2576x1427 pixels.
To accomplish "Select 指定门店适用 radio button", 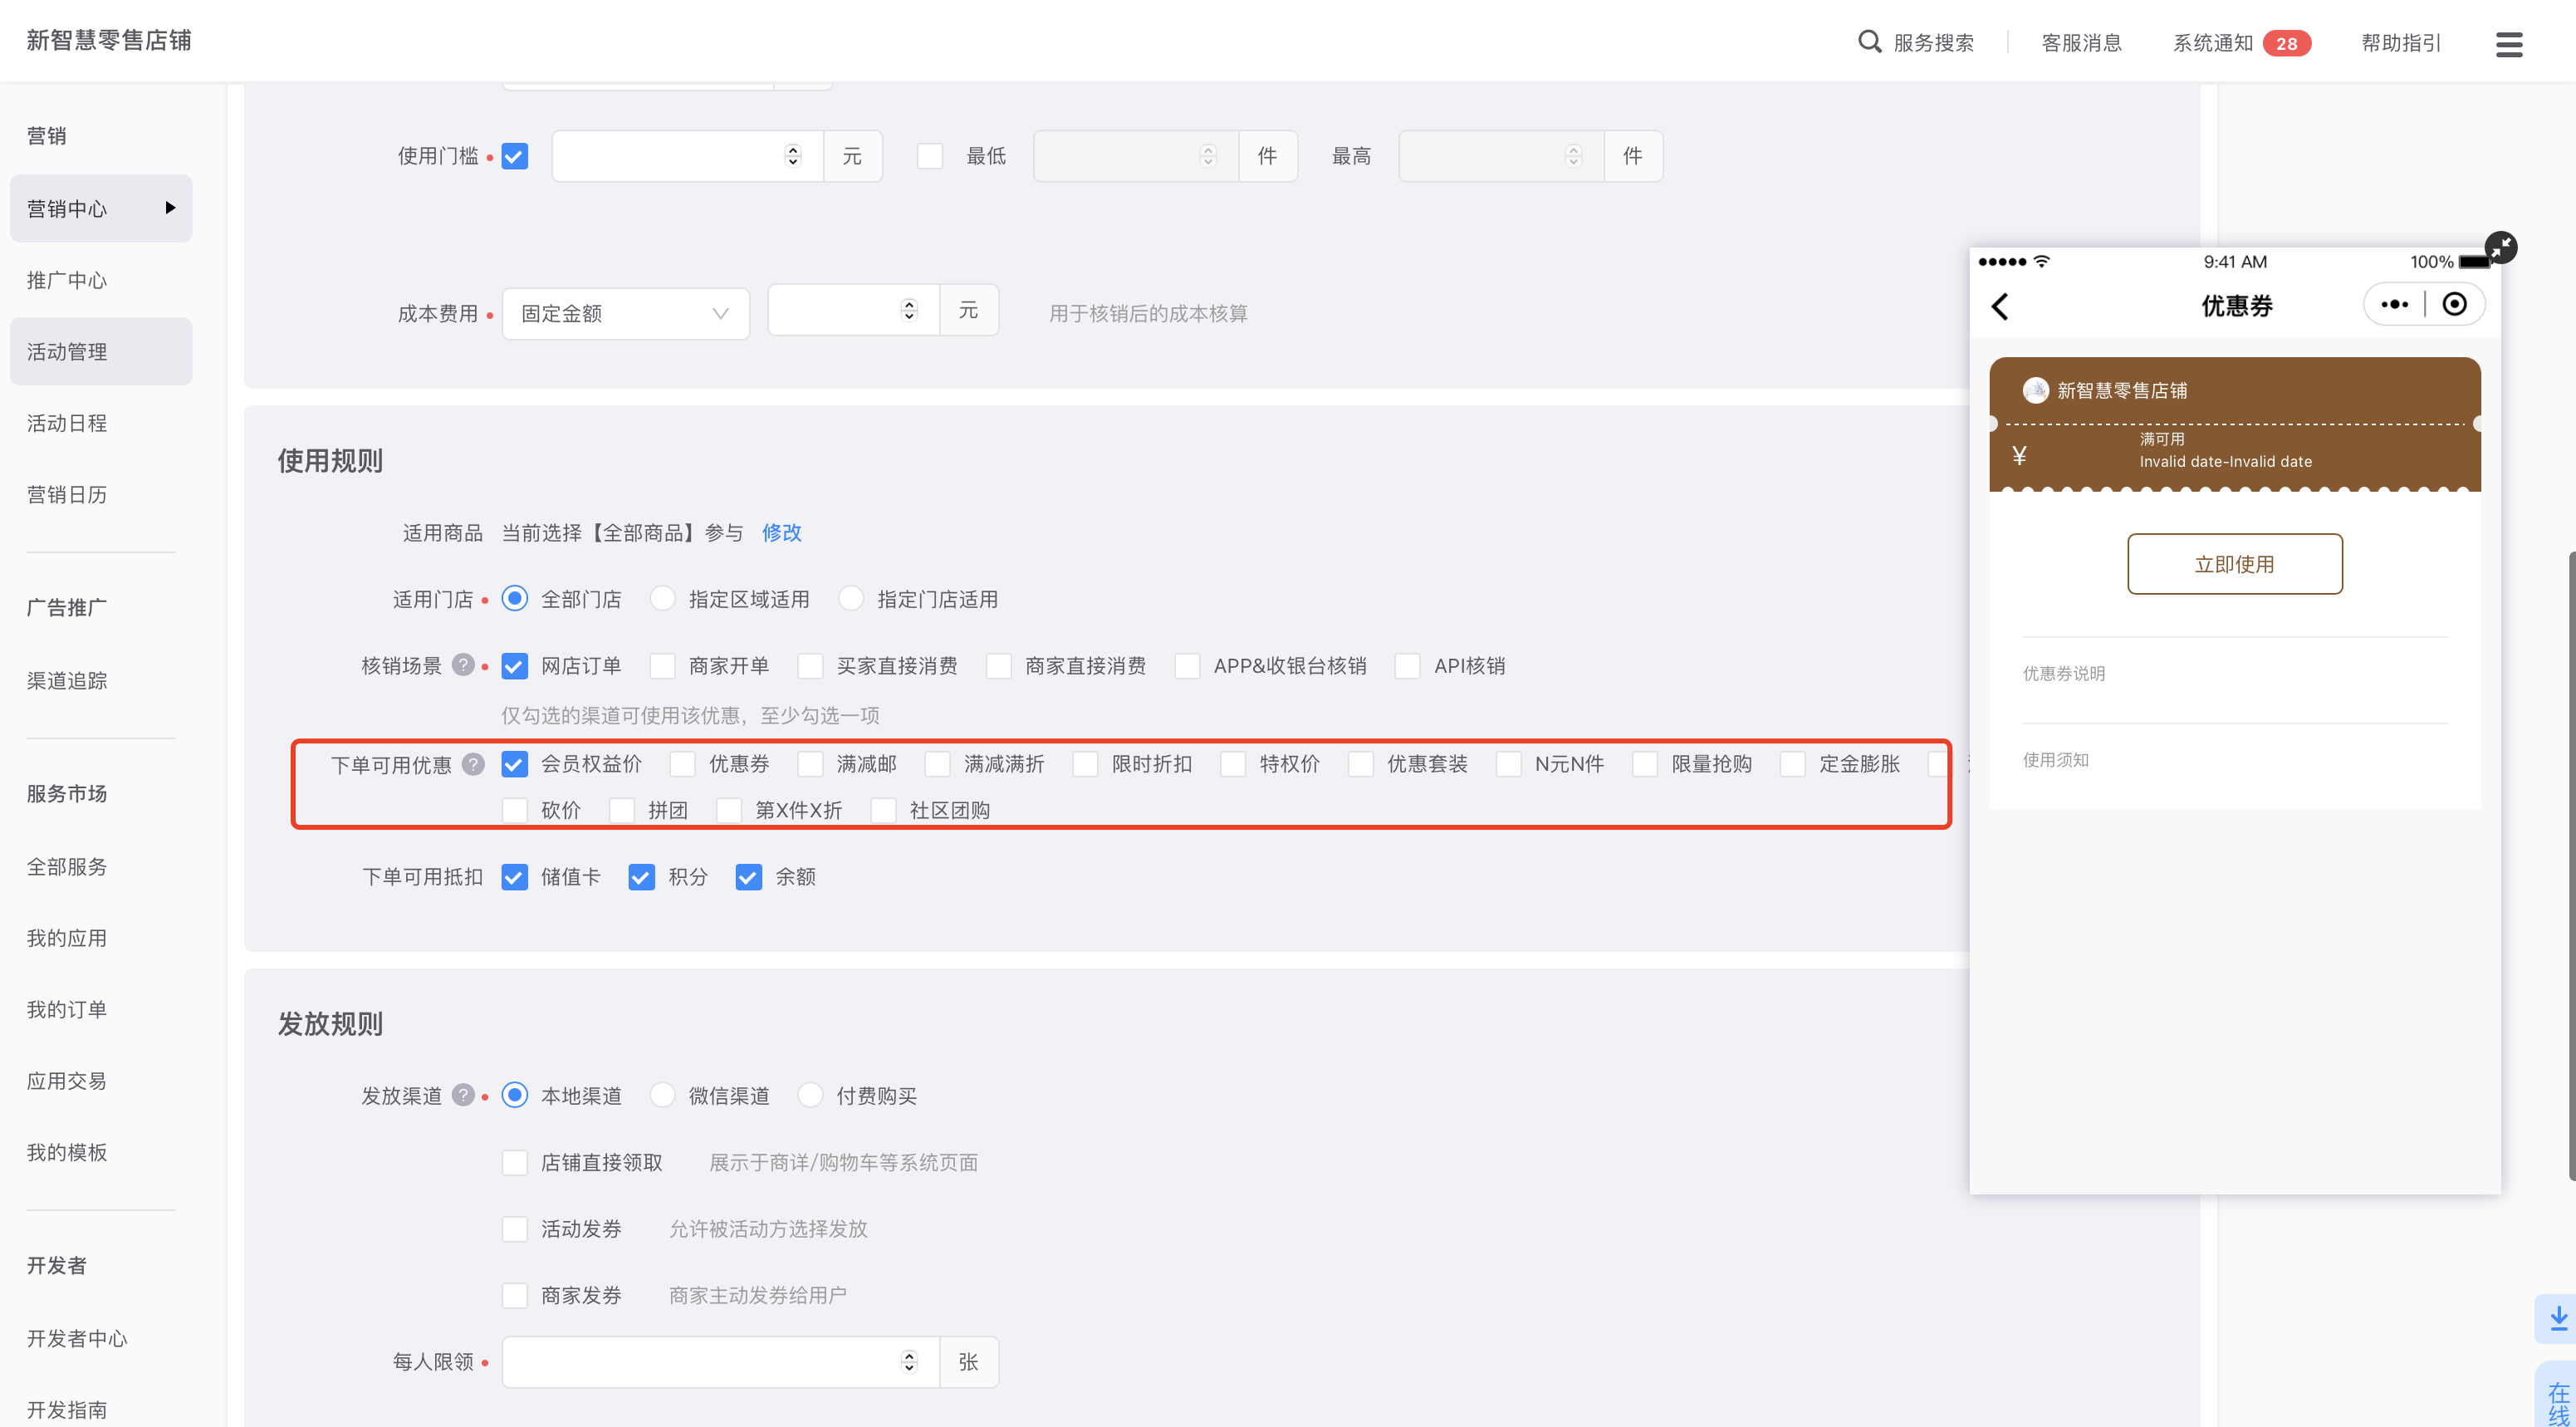I will 851,598.
